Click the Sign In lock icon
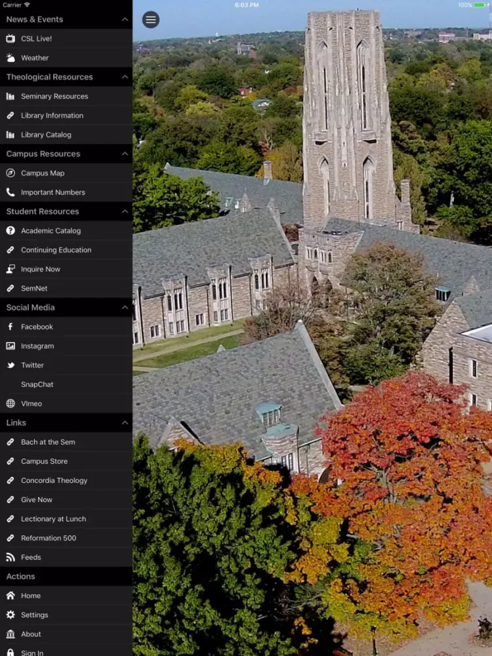This screenshot has width=492, height=656. [x=10, y=652]
